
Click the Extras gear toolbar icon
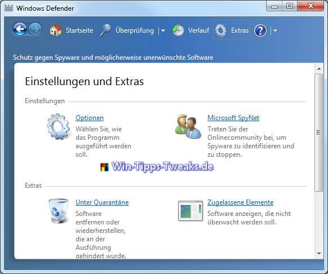click(221, 30)
